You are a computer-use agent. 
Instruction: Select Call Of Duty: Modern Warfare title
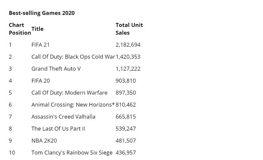69,93
